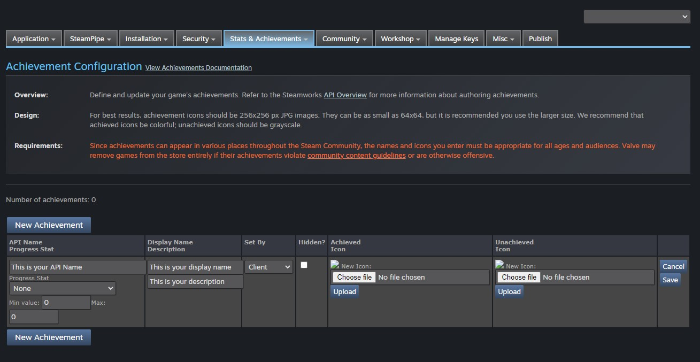Click the 'Number of achievements: 0' text
Screen dimensions: 700x362
point(51,199)
